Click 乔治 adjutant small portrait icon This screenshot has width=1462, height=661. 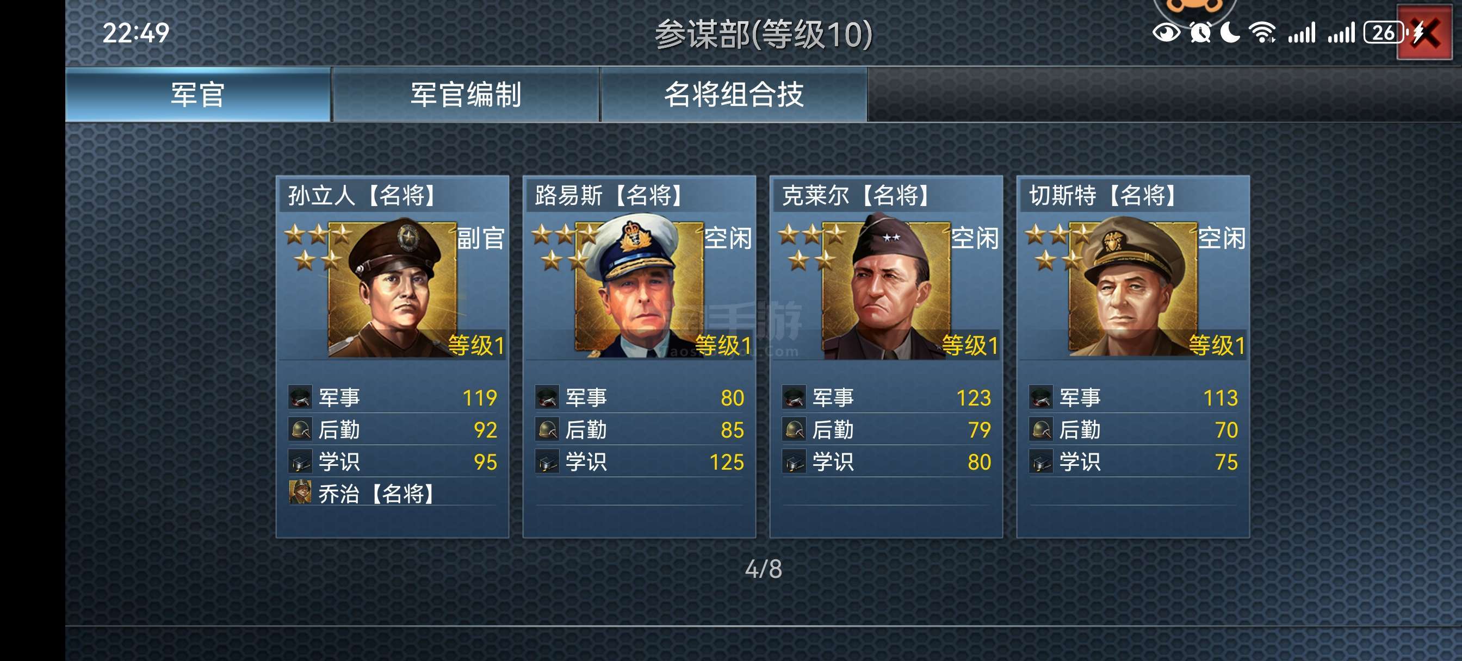[300, 492]
